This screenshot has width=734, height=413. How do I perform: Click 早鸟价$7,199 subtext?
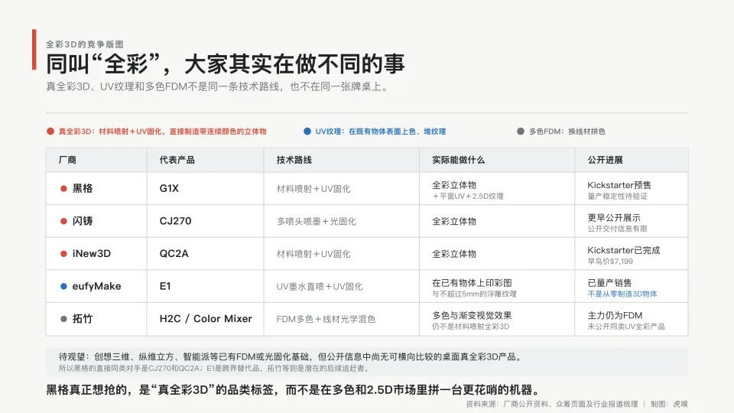pos(610,262)
